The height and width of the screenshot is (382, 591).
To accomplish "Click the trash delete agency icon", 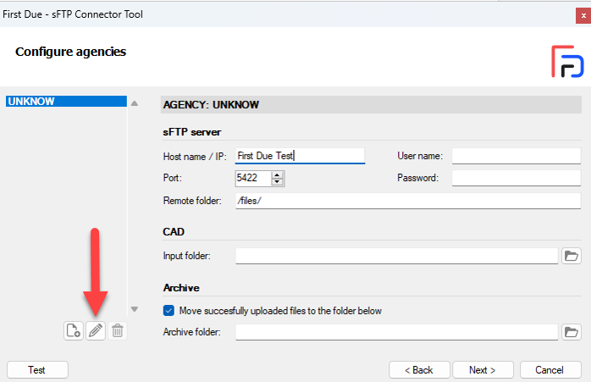I will [117, 330].
